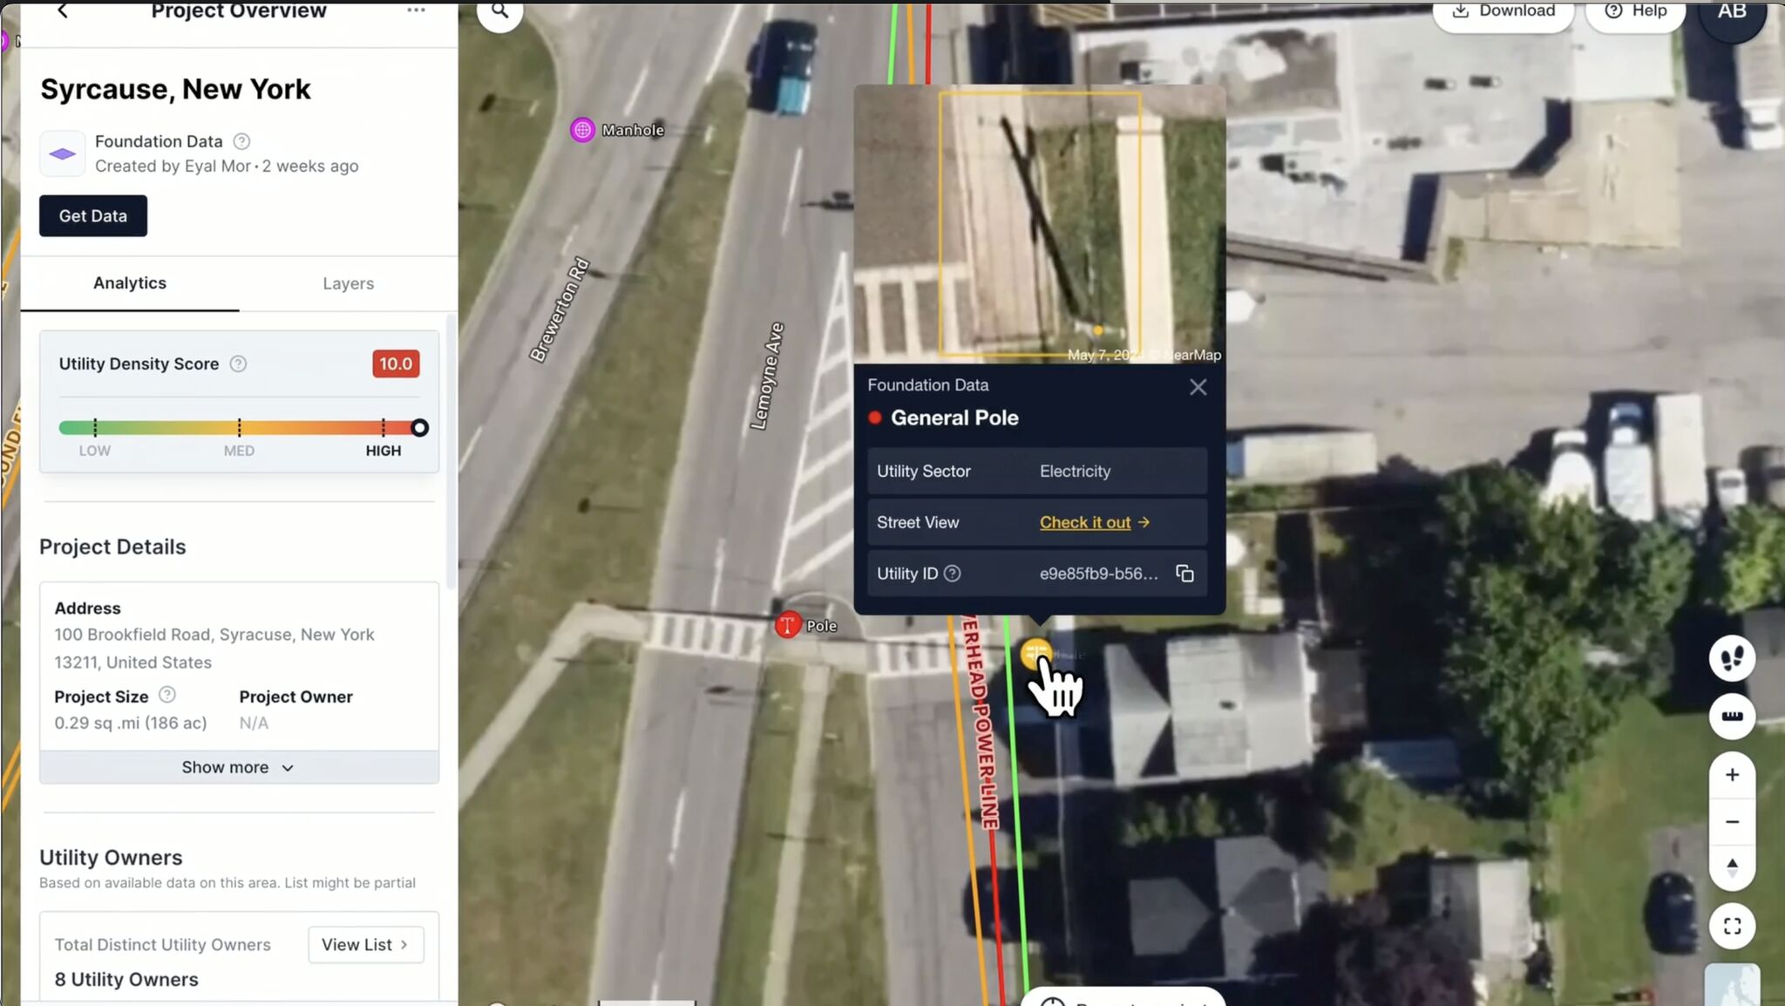The image size is (1785, 1006).
Task: Reset map north with compass arrow
Action: tap(1731, 867)
